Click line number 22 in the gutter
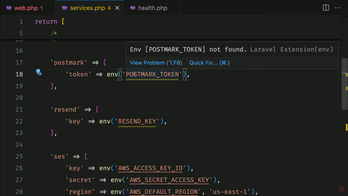Viewport: 348px width, 196px height. pyautogui.click(x=19, y=121)
